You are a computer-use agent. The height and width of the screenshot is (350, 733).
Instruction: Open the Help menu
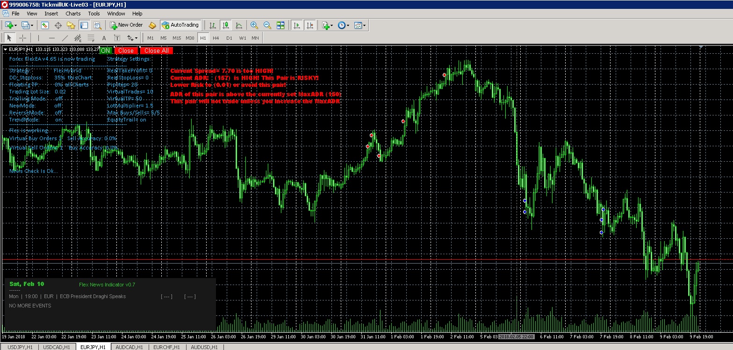(x=137, y=14)
